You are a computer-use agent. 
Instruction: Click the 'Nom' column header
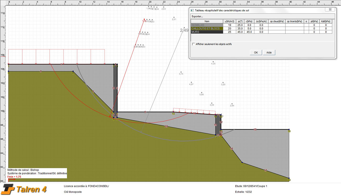[207, 21]
